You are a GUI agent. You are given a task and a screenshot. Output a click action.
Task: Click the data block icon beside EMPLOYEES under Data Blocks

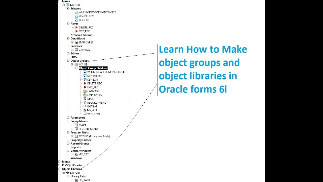76,42
